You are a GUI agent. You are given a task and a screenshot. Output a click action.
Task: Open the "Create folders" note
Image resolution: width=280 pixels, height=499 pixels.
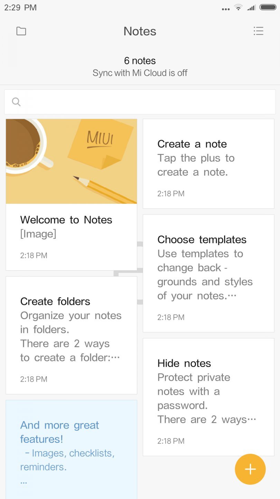coord(71,335)
